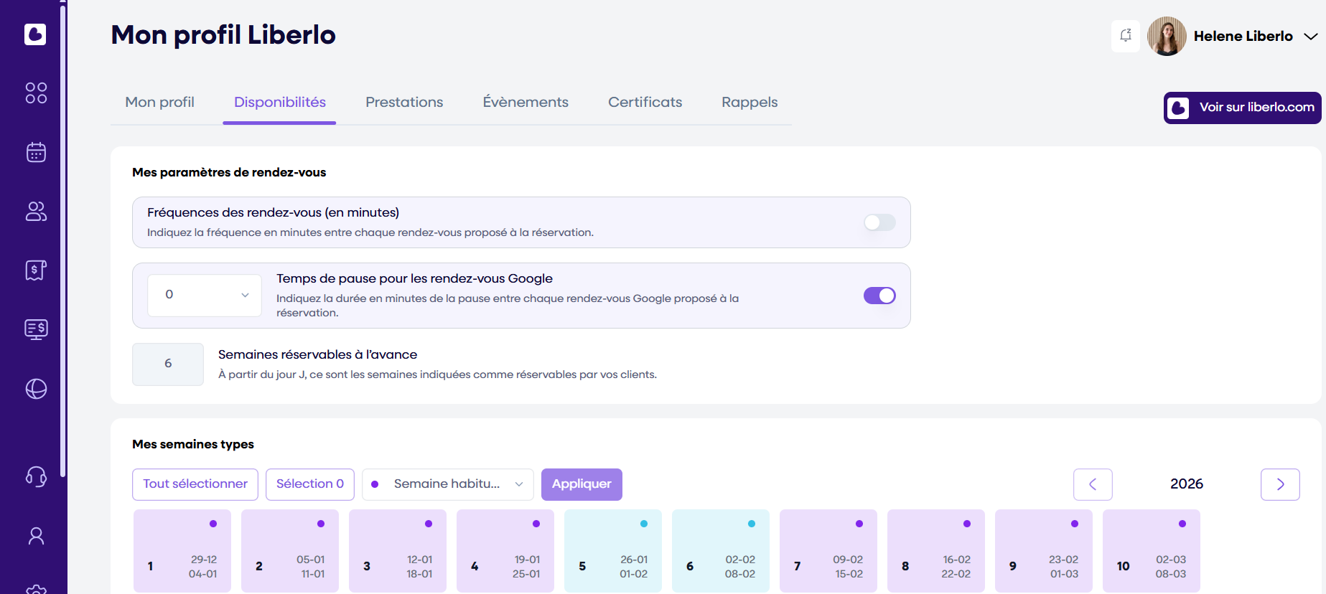Image resolution: width=1326 pixels, height=594 pixels.
Task: Click the Tout sélectionner button
Action: pos(195,484)
